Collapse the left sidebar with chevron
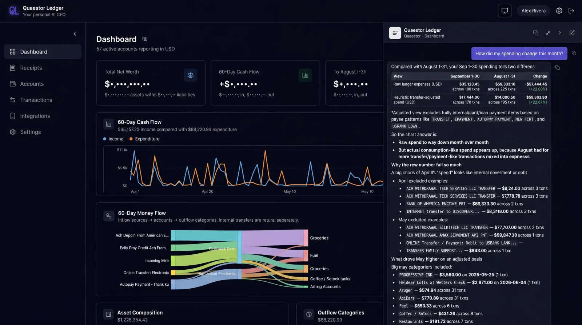The height and width of the screenshot is (325, 582). tap(75, 34)
